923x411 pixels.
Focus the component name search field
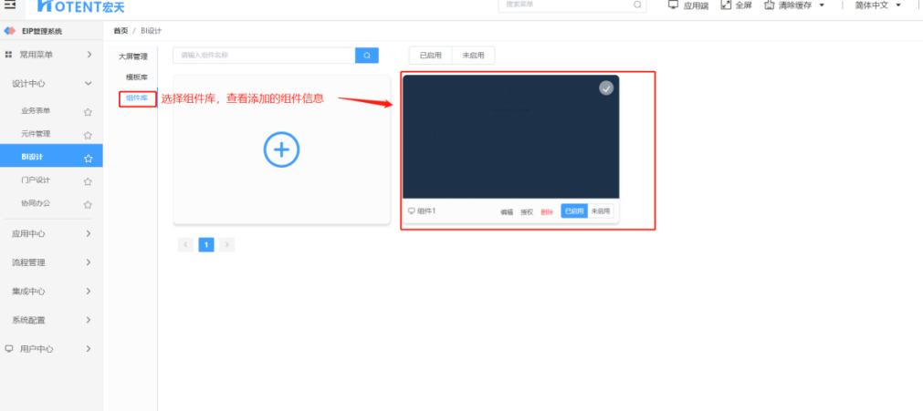tap(265, 56)
